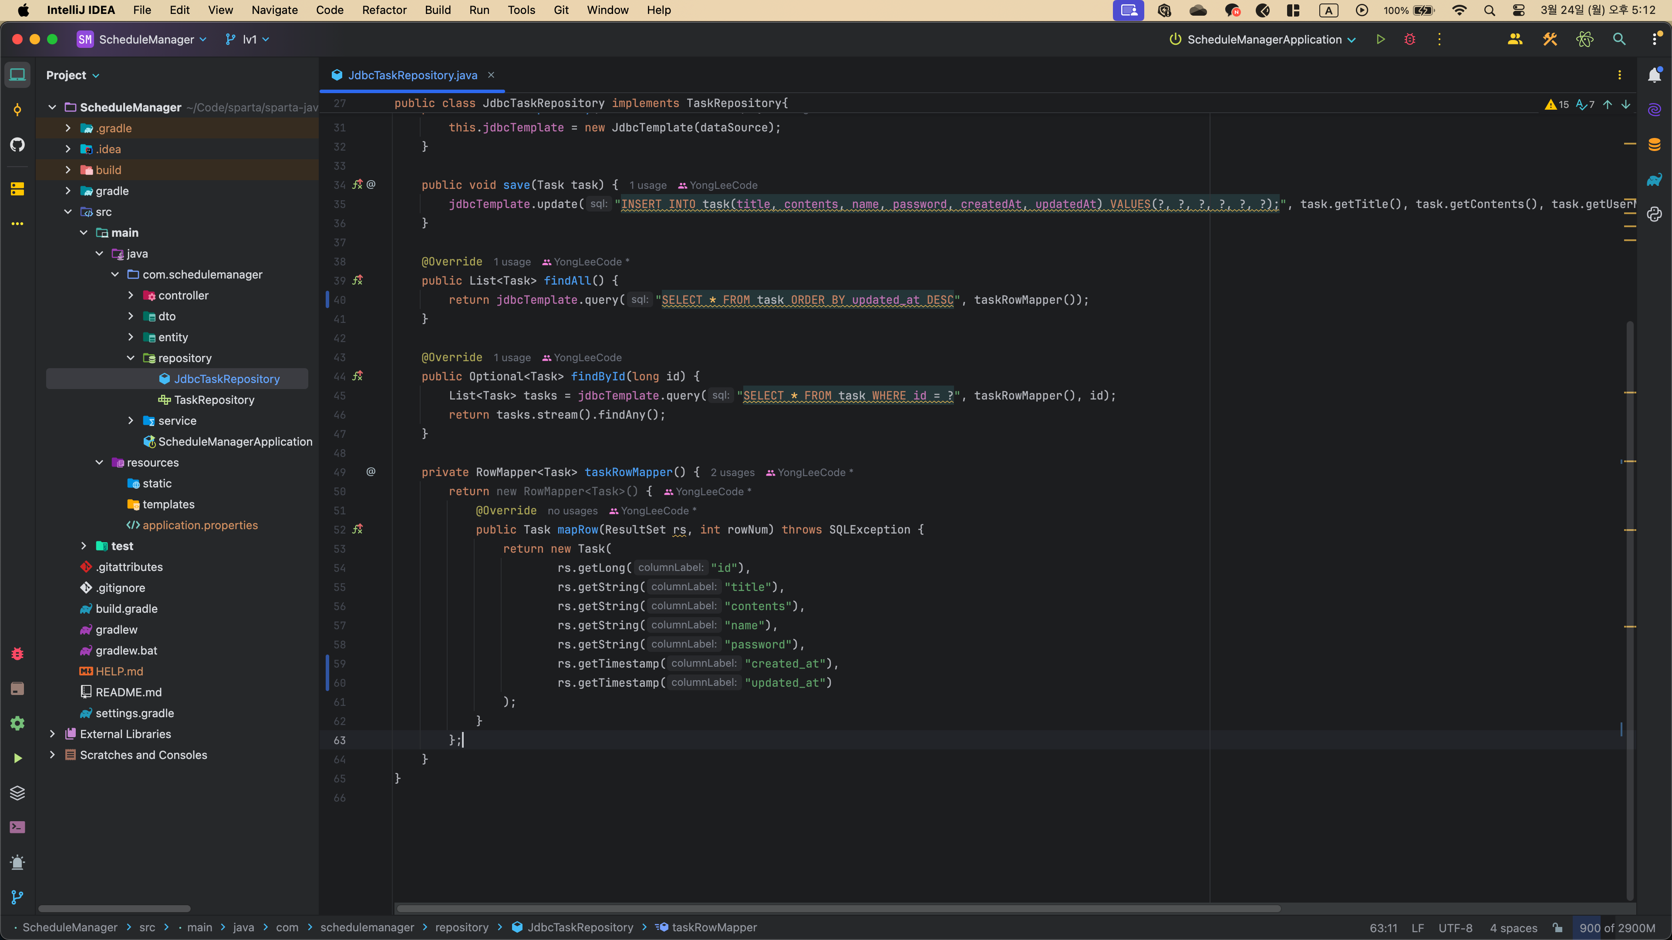
Task: Open the Project view dropdown
Action: click(x=73, y=75)
